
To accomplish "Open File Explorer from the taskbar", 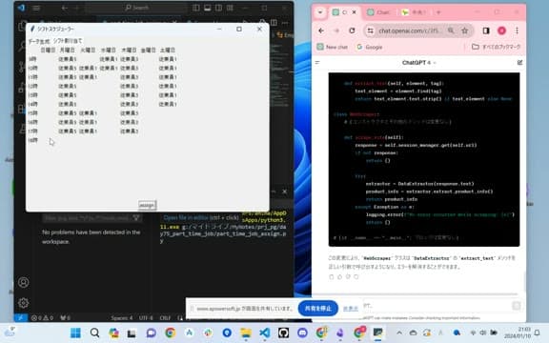I will click(246, 333).
